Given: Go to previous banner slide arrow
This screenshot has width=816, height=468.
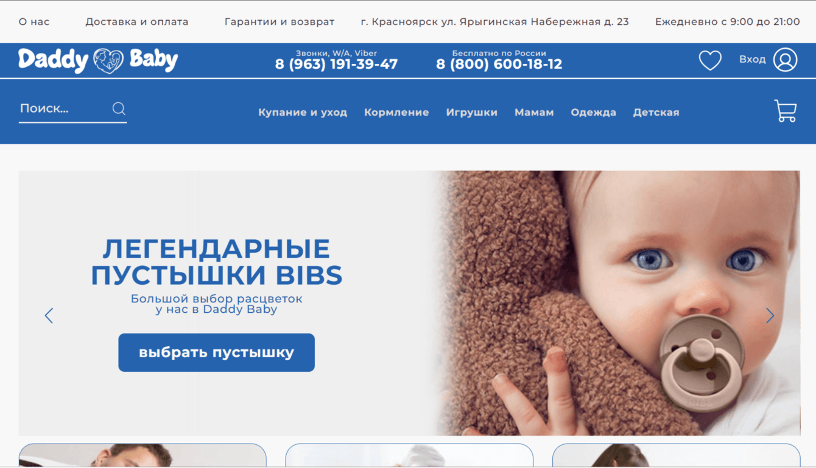Looking at the screenshot, I should click(x=49, y=315).
